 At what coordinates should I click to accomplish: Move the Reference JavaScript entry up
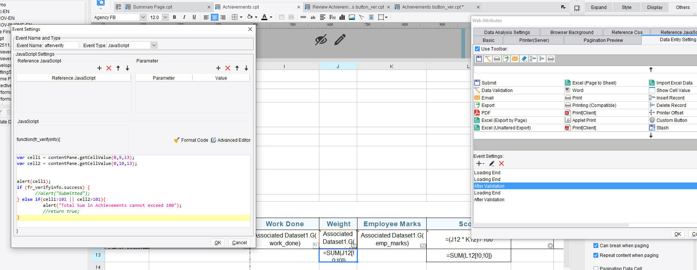coord(118,68)
